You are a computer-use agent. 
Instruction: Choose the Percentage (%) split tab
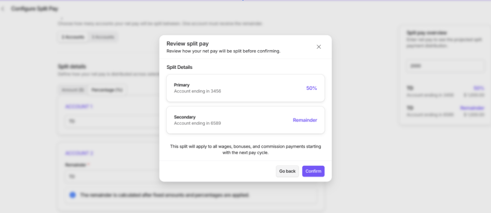[106, 90]
